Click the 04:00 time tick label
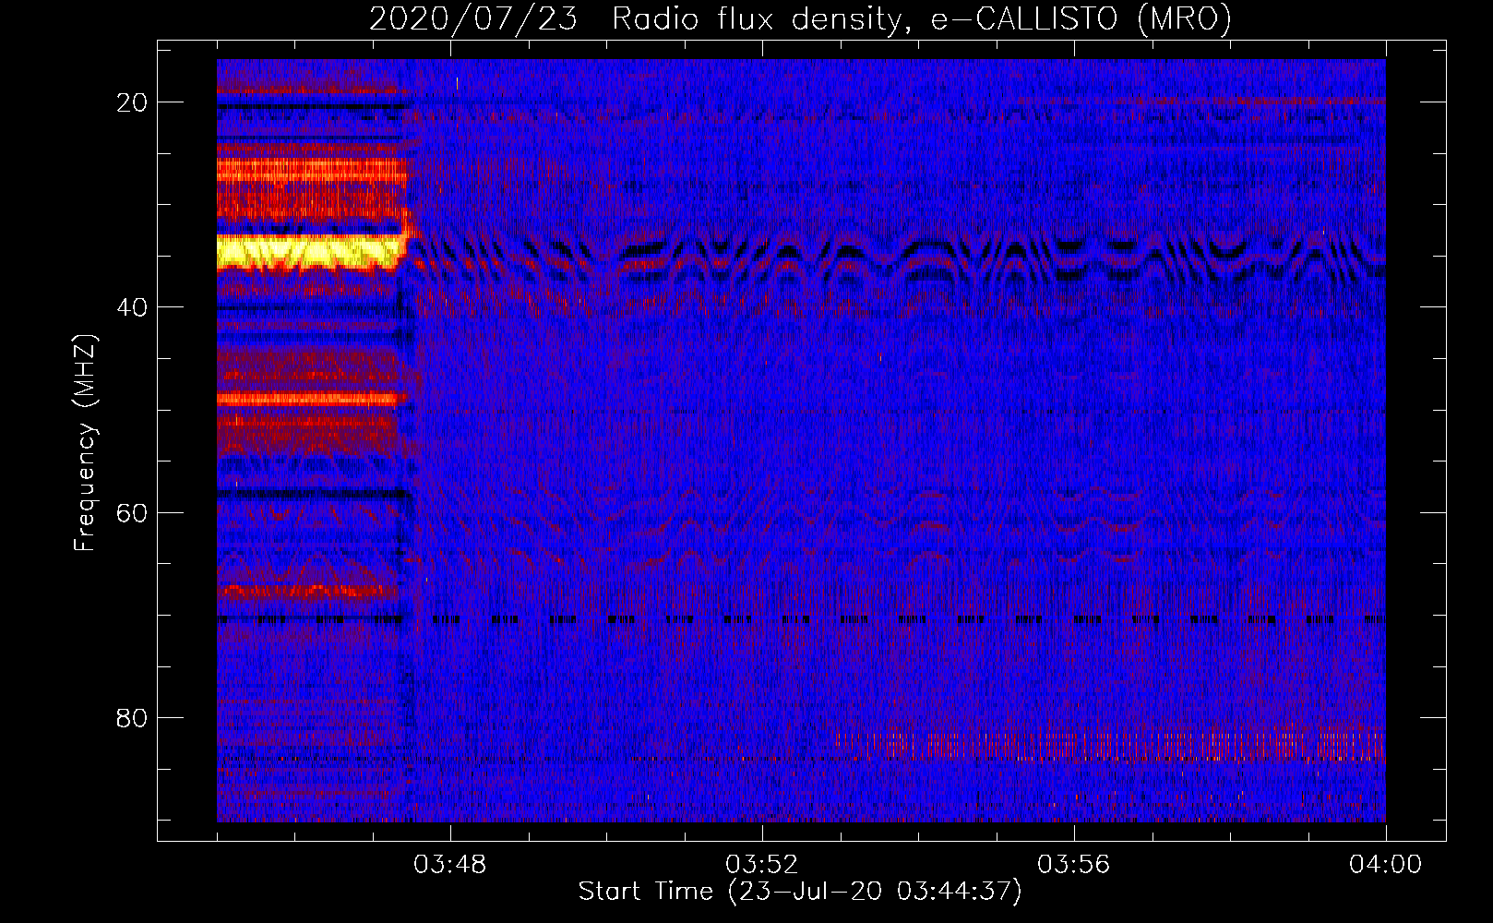The height and width of the screenshot is (923, 1493). [x=1386, y=865]
